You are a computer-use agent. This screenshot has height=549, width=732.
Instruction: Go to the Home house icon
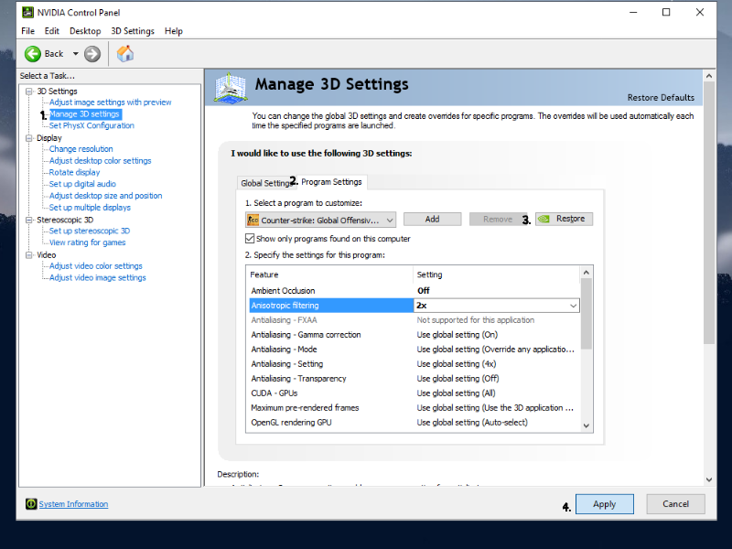[x=125, y=54]
